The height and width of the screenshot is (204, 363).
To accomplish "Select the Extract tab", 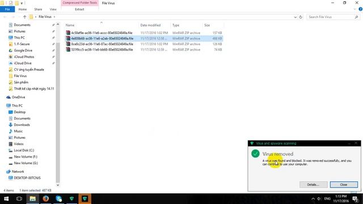I will [x=79, y=9].
